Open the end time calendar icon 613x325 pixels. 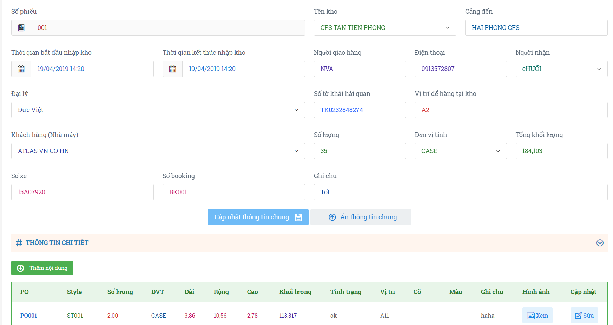pos(172,69)
